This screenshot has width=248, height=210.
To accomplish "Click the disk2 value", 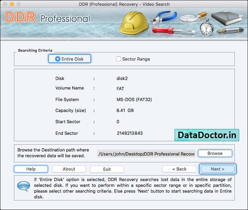I will 122,79.
